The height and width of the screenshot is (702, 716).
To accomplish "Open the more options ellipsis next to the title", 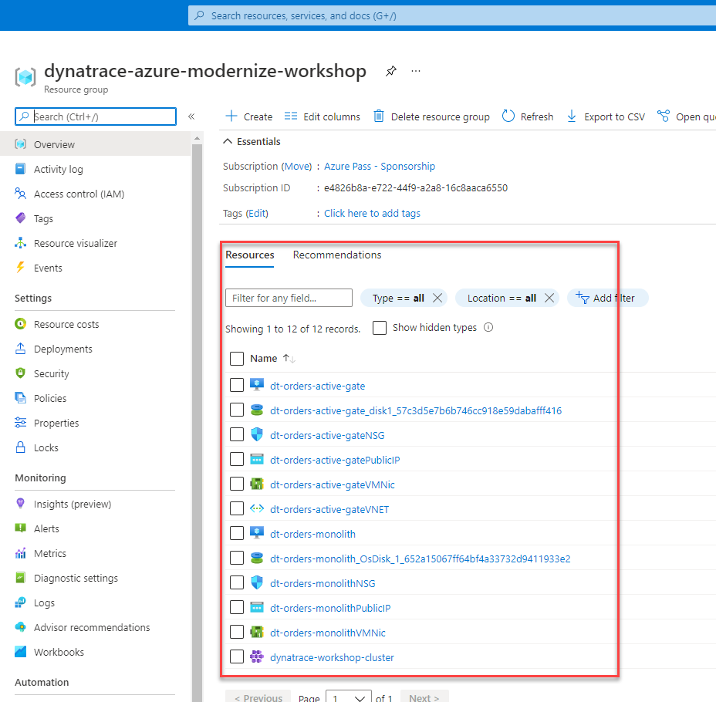I will [x=416, y=71].
